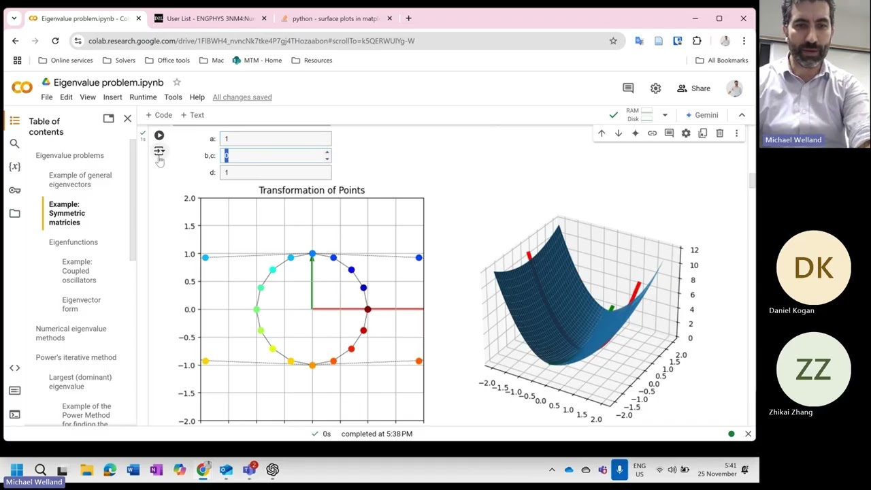Collapse the header with the chevron
The width and height of the screenshot is (871, 490).
pyautogui.click(x=742, y=115)
